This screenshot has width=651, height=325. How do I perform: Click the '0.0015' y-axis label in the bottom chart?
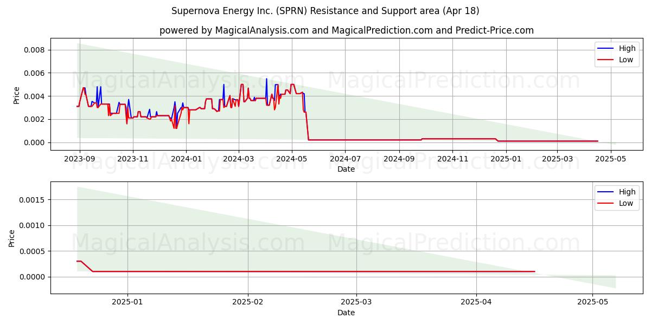coord(33,200)
